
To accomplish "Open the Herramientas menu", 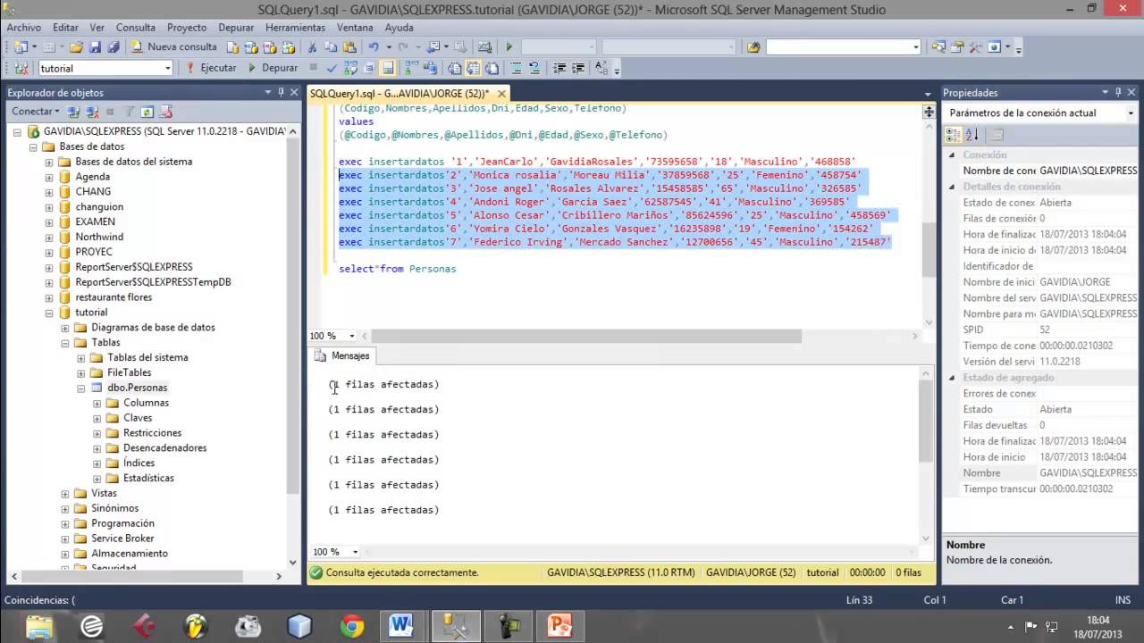I will coord(295,28).
